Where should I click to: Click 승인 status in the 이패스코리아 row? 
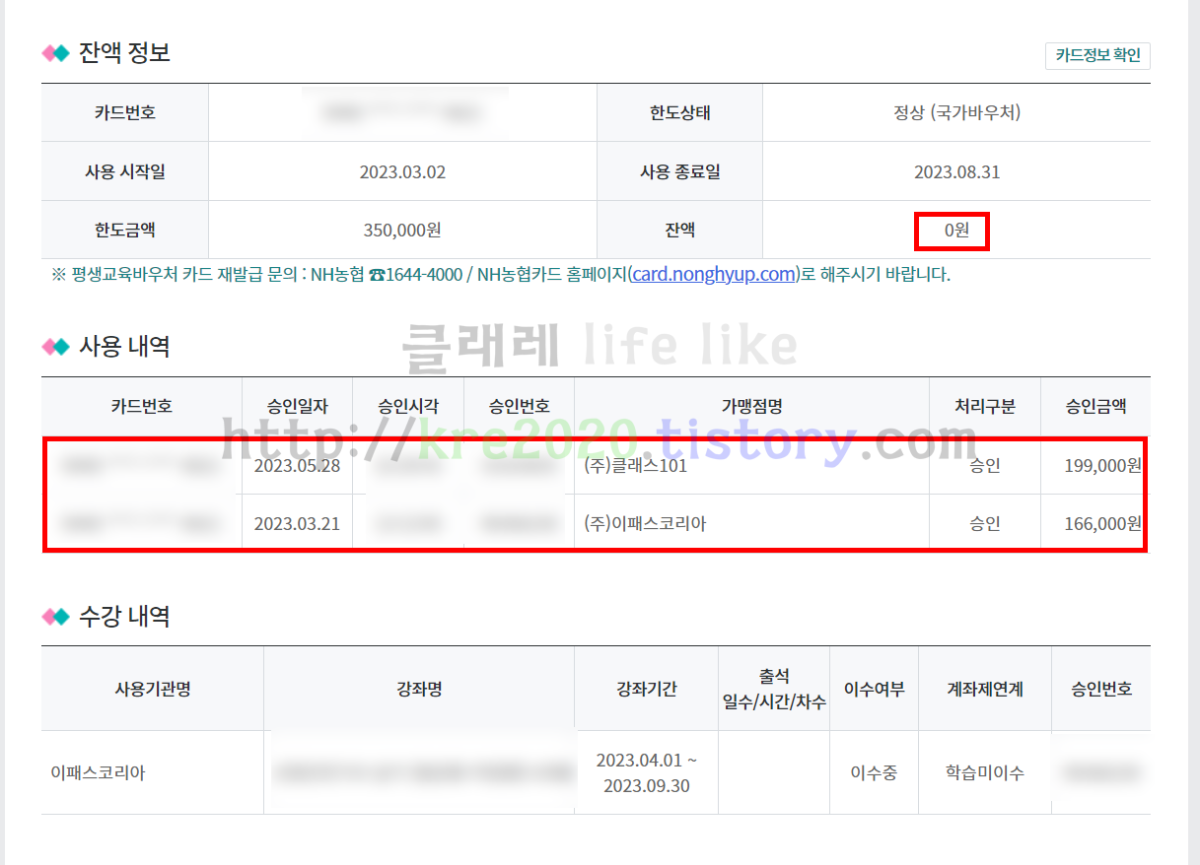pos(985,524)
